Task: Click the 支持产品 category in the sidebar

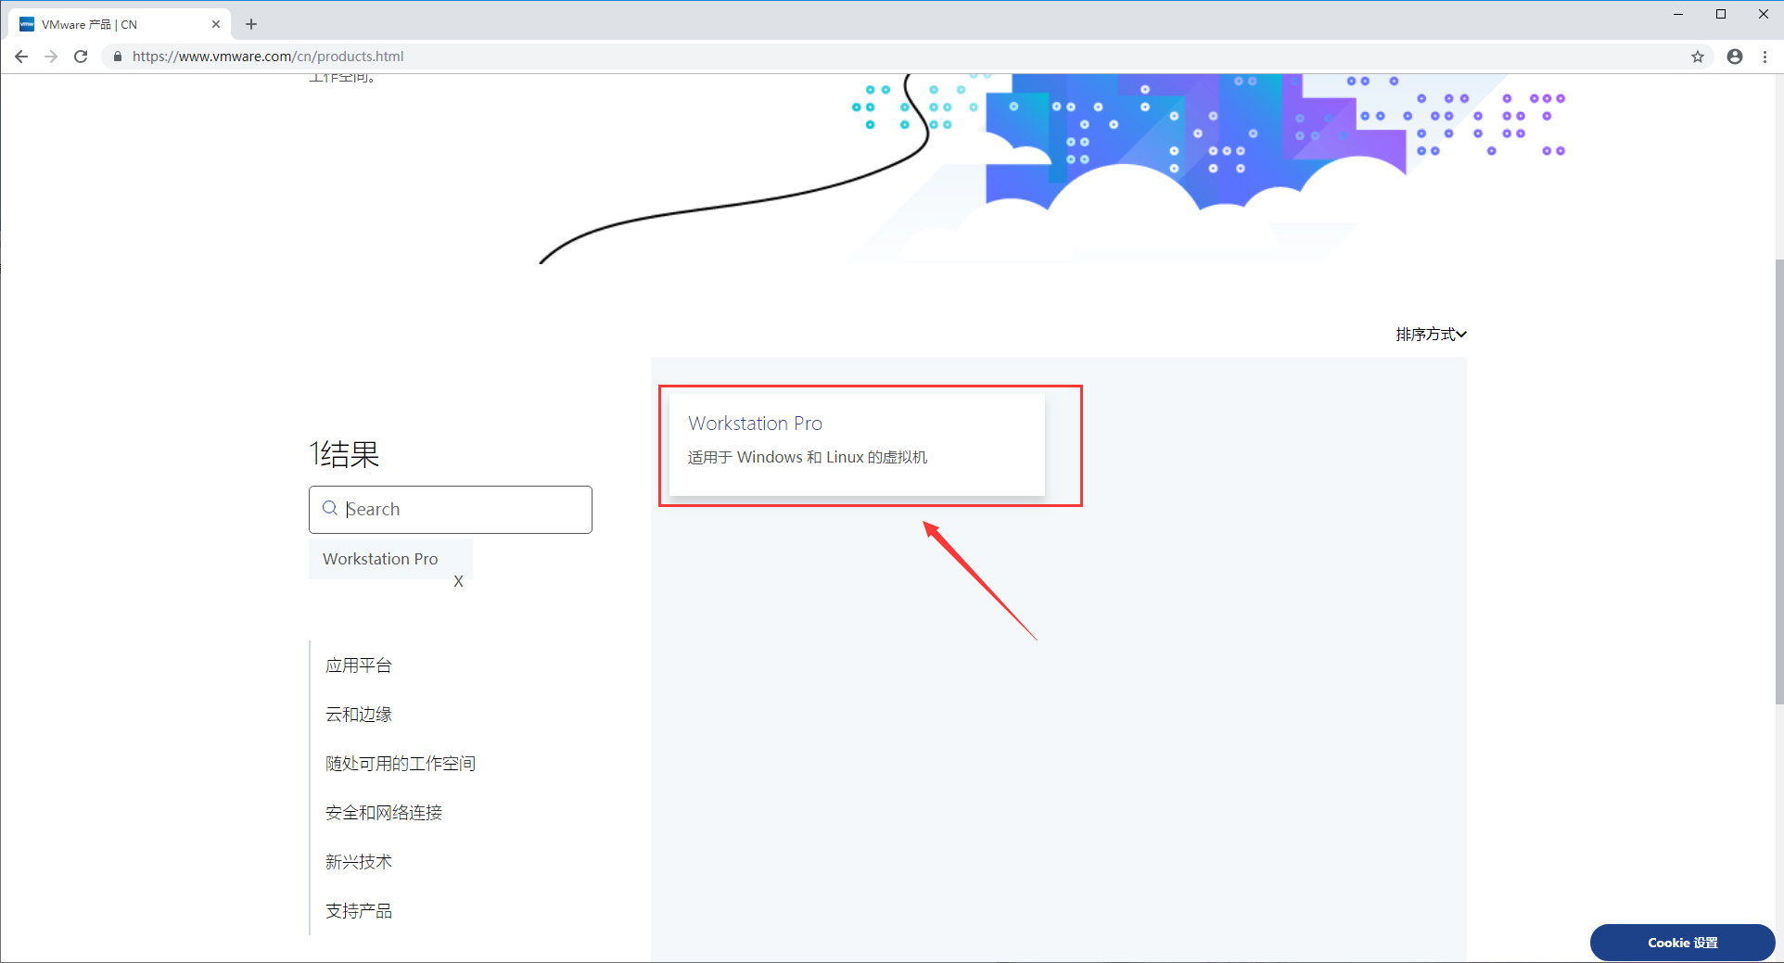Action: 358,910
